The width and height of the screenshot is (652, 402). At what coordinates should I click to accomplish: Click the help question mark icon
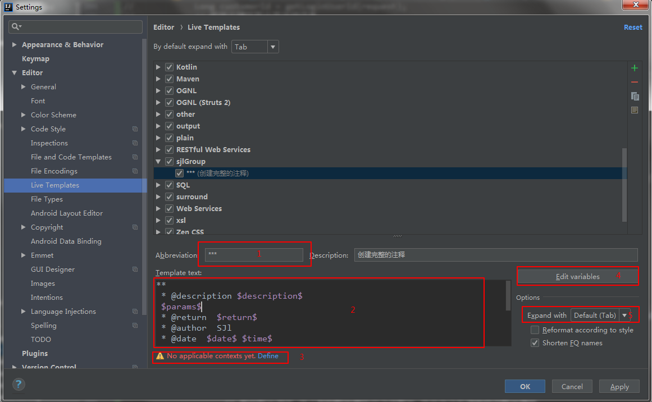[19, 385]
